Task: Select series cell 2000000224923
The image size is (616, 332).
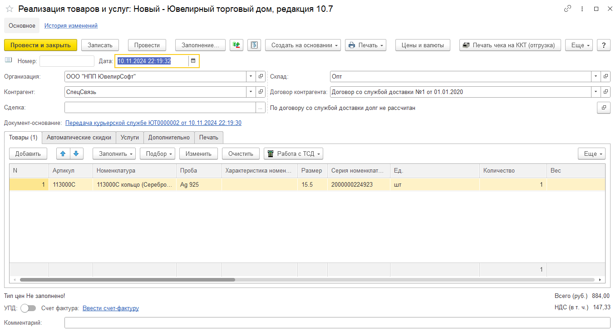Action: pyautogui.click(x=359, y=185)
